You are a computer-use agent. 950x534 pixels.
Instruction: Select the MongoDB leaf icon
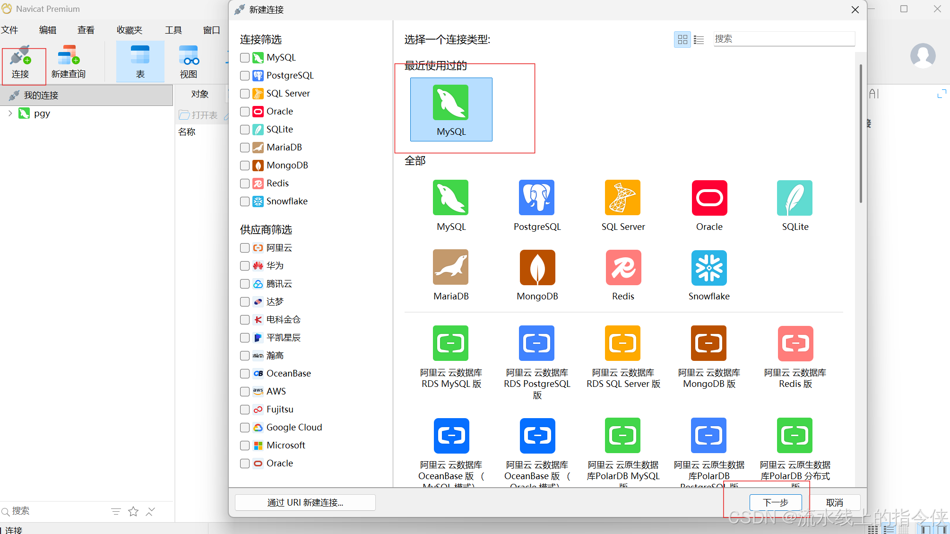coord(537,267)
